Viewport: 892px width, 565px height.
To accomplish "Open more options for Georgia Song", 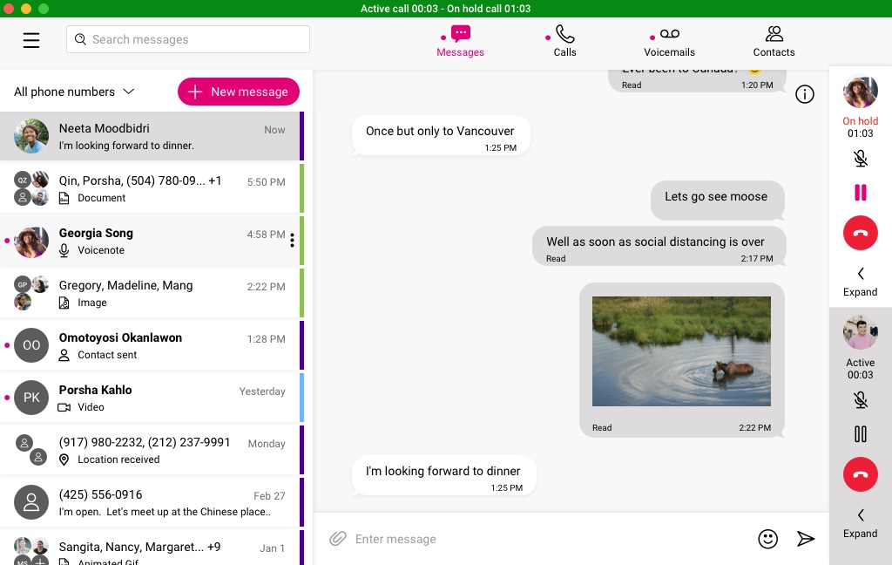I will [292, 241].
